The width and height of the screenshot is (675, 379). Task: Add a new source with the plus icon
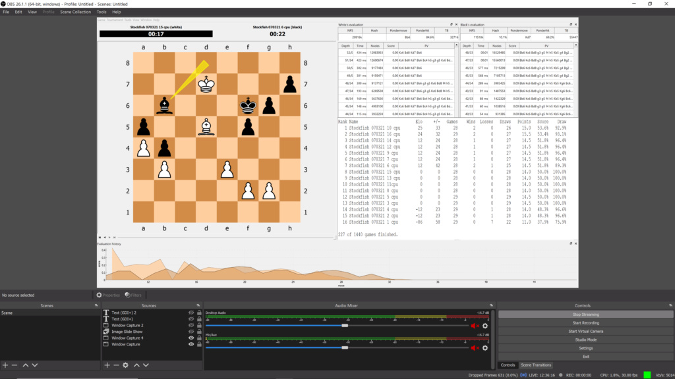click(107, 365)
